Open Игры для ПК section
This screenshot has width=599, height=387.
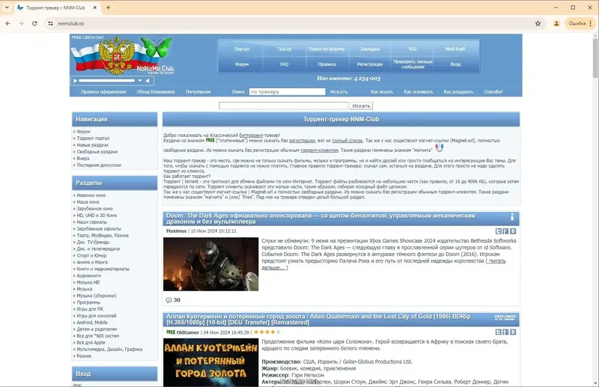(90, 309)
